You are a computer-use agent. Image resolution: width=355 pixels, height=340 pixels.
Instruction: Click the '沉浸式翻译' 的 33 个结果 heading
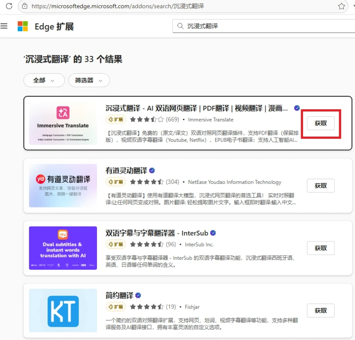[73, 59]
